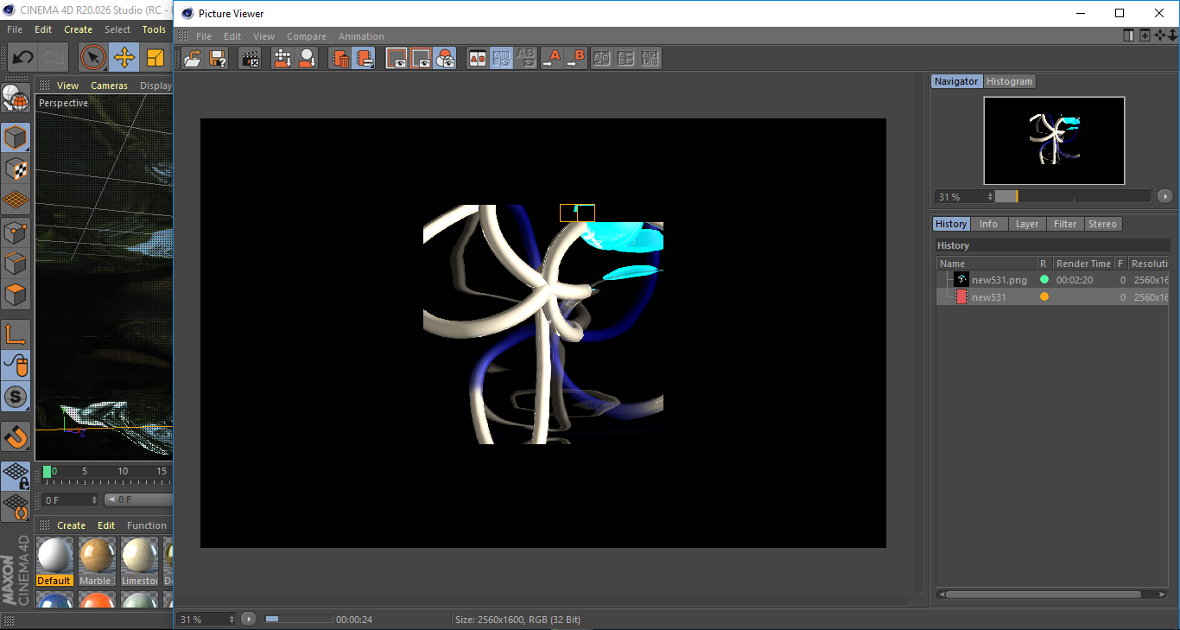Open Create menu in Cinema 4D window
This screenshot has height=630, width=1180.
(78, 29)
